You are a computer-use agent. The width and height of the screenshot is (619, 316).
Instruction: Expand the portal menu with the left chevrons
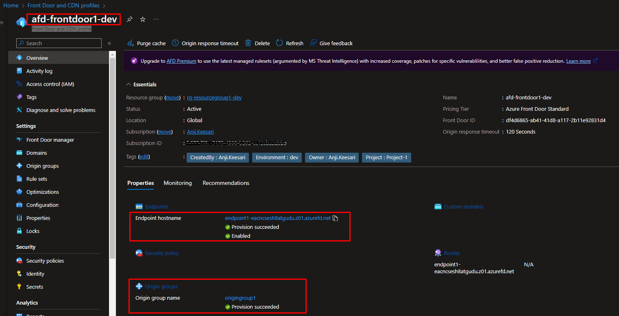pos(2,22)
